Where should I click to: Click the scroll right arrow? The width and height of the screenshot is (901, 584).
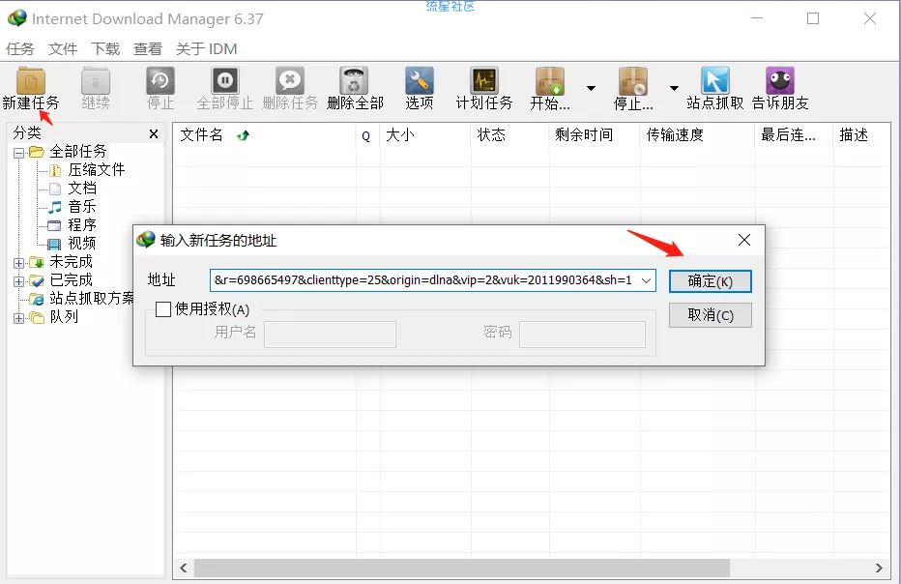[x=879, y=568]
